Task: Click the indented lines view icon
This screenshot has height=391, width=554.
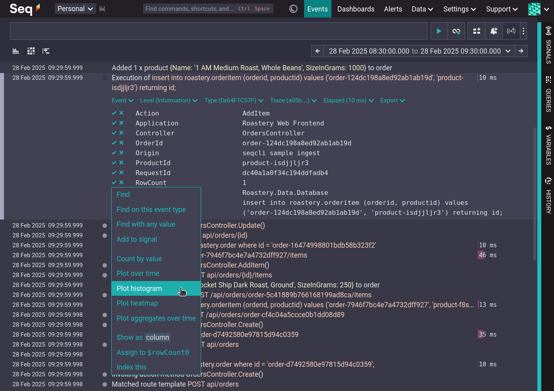Action: tap(46, 51)
